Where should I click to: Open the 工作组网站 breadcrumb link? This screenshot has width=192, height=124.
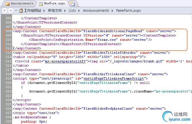[33, 11]
